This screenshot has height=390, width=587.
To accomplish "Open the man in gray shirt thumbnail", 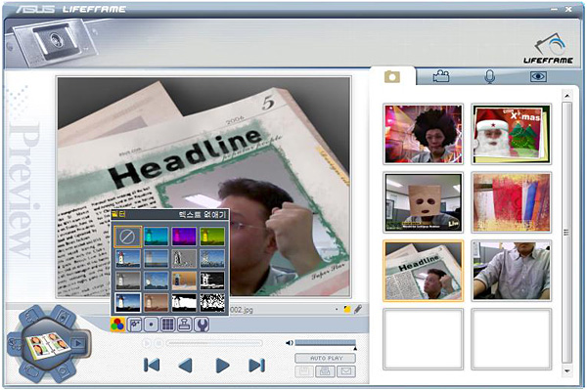I will click(x=511, y=271).
